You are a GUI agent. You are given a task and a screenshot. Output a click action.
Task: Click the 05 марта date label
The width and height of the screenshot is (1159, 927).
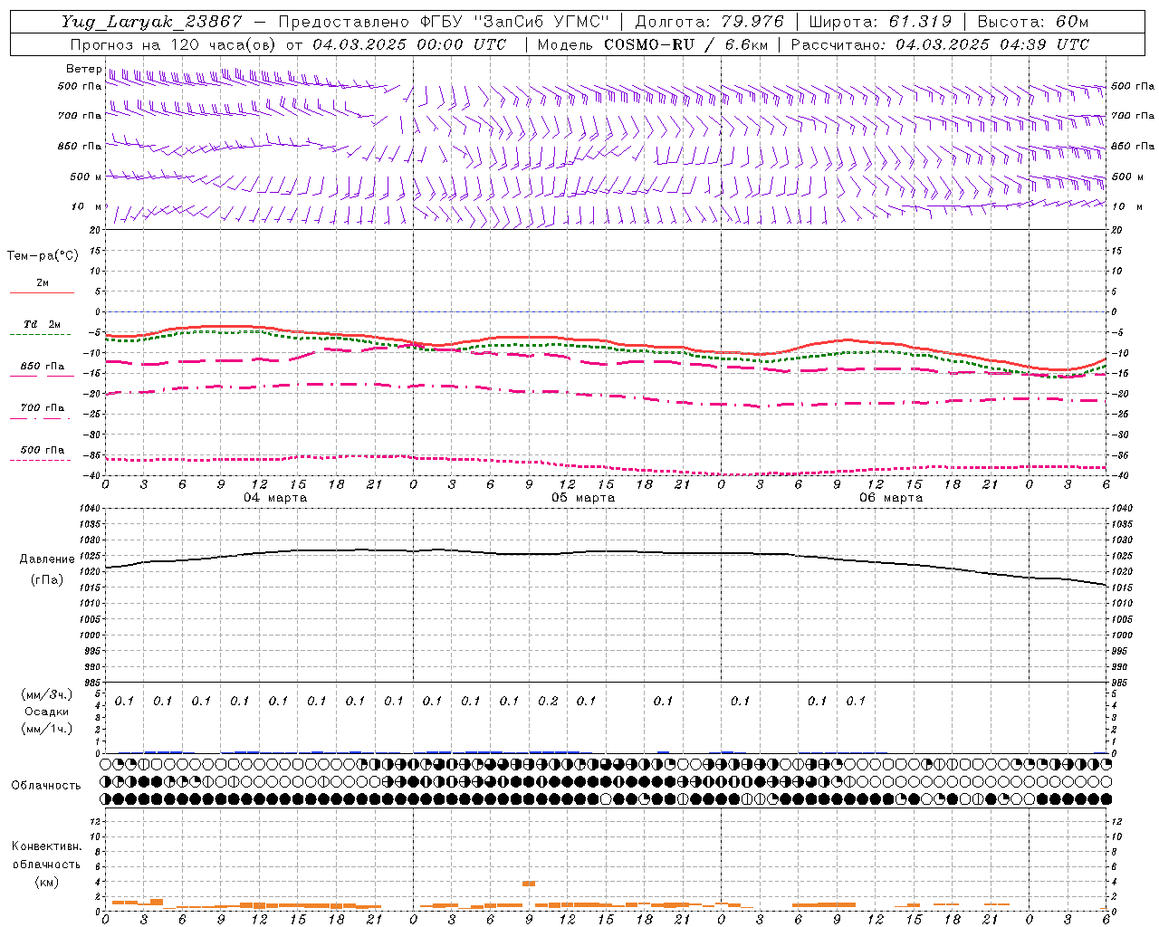pyautogui.click(x=584, y=498)
